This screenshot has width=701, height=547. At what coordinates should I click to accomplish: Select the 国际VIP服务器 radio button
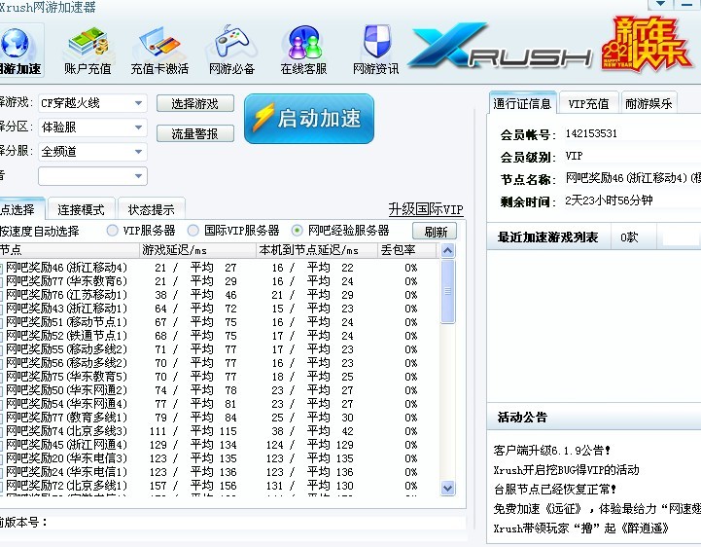pos(193,231)
